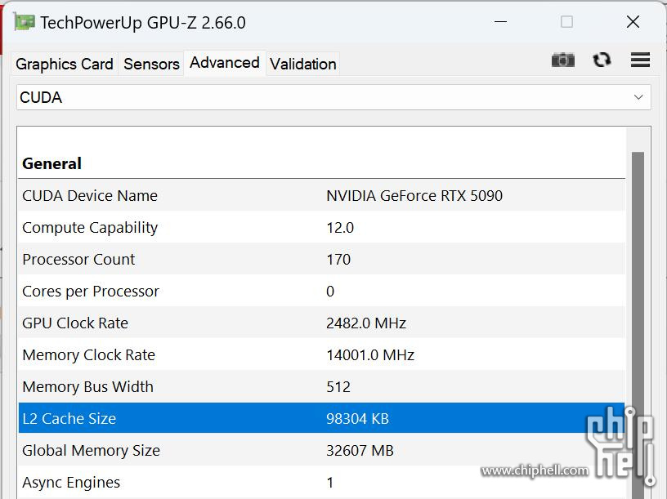667x499 pixels.
Task: Open the CUDA category dropdown
Action: 333,97
